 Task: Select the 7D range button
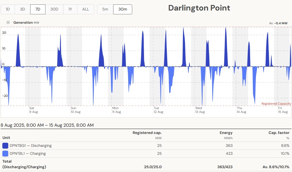[x=38, y=9]
